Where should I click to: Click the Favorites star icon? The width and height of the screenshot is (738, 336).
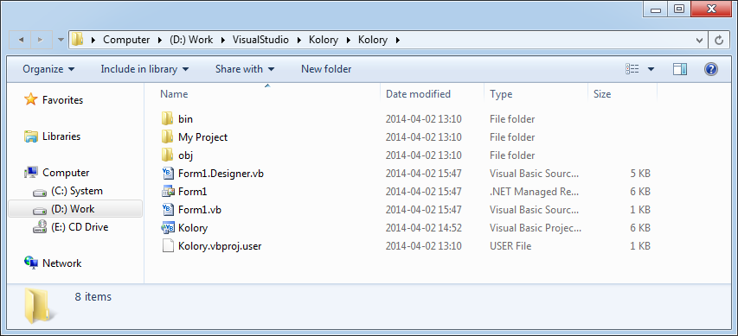pos(31,99)
